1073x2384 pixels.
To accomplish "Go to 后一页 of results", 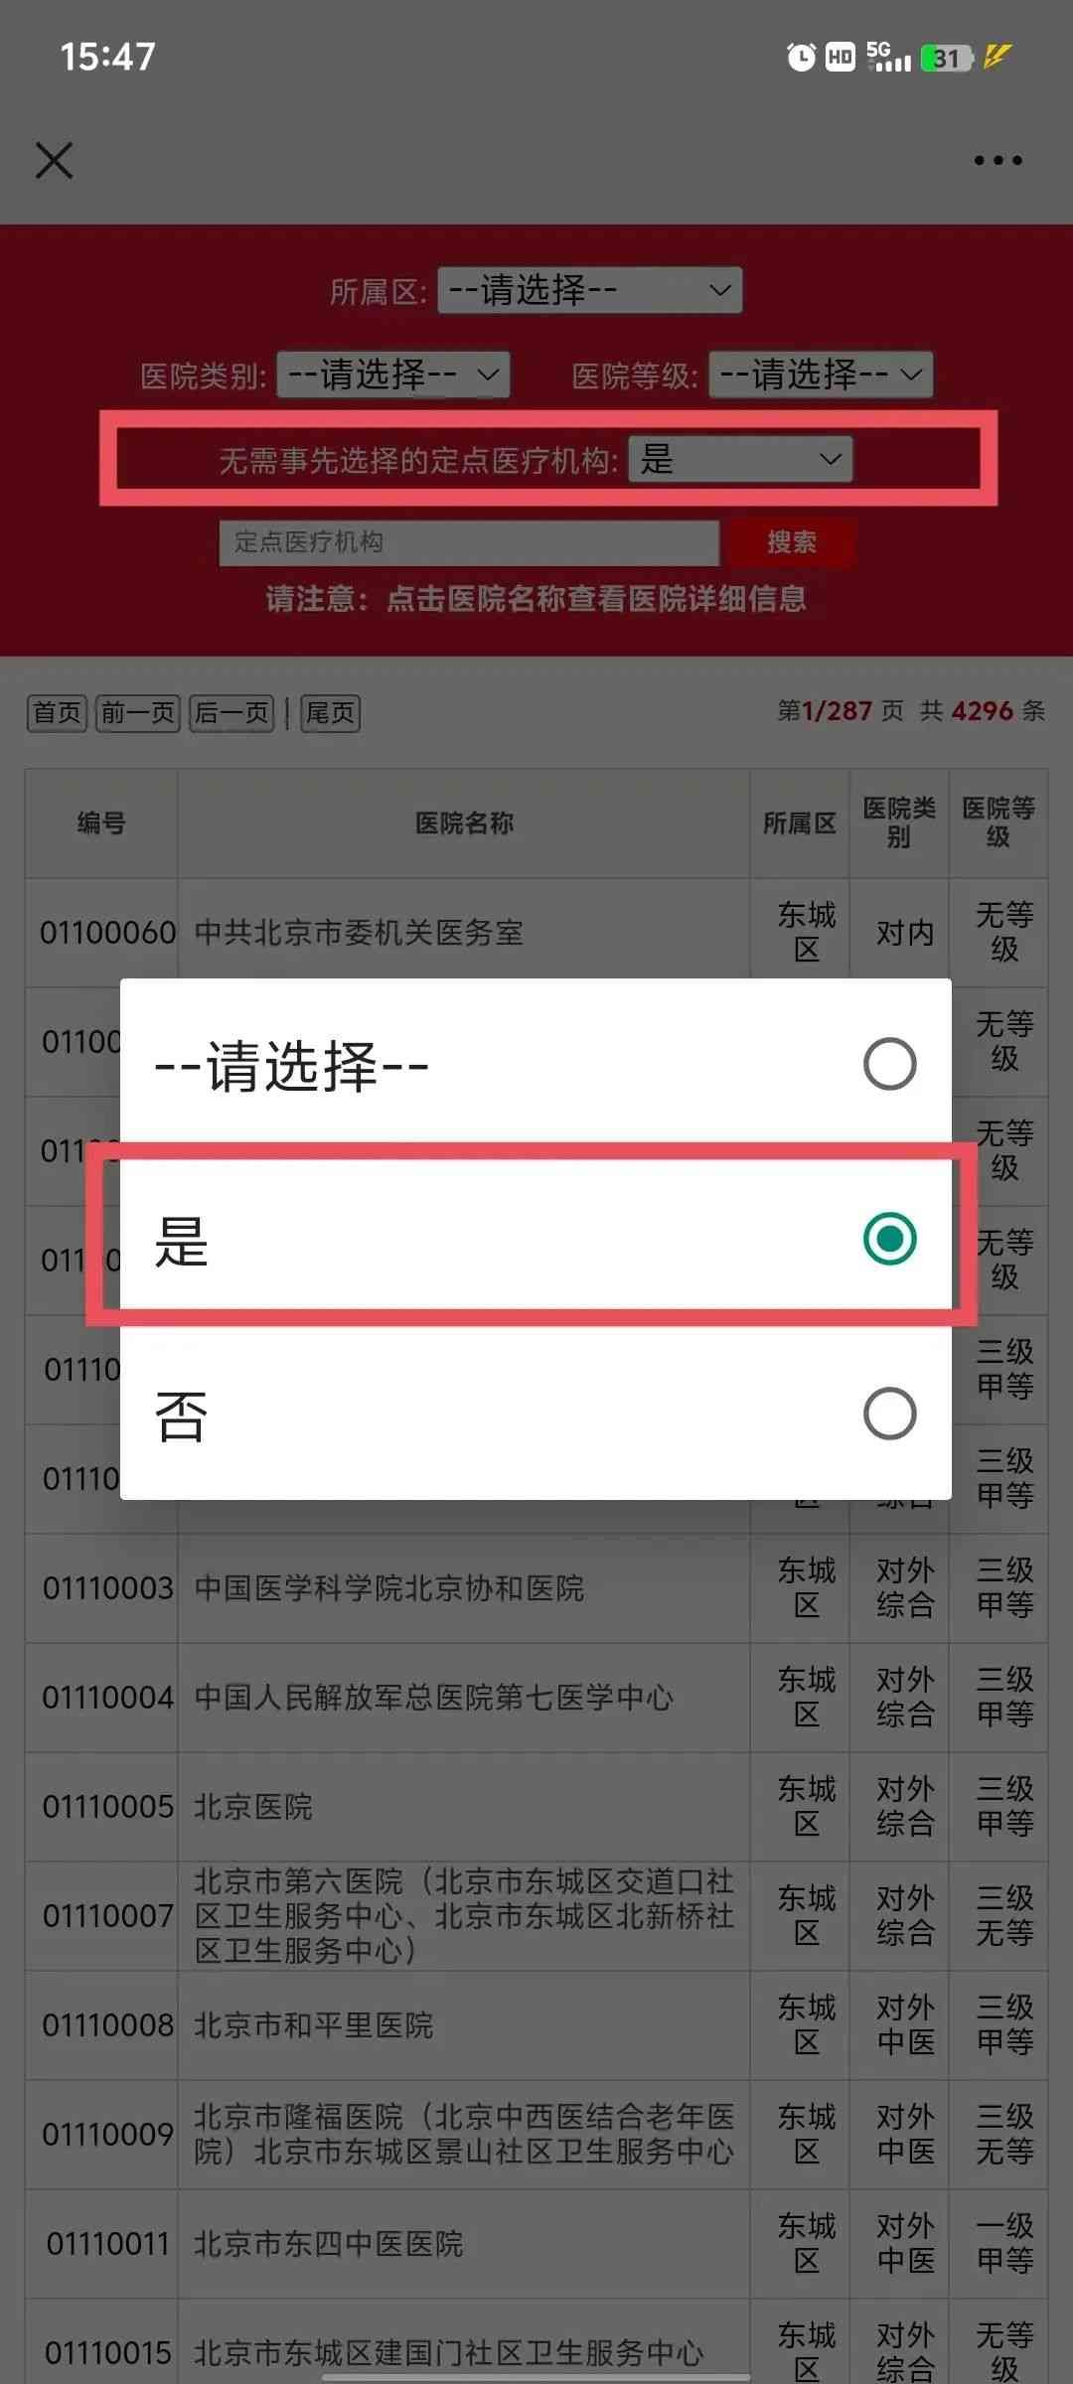I will (x=231, y=712).
